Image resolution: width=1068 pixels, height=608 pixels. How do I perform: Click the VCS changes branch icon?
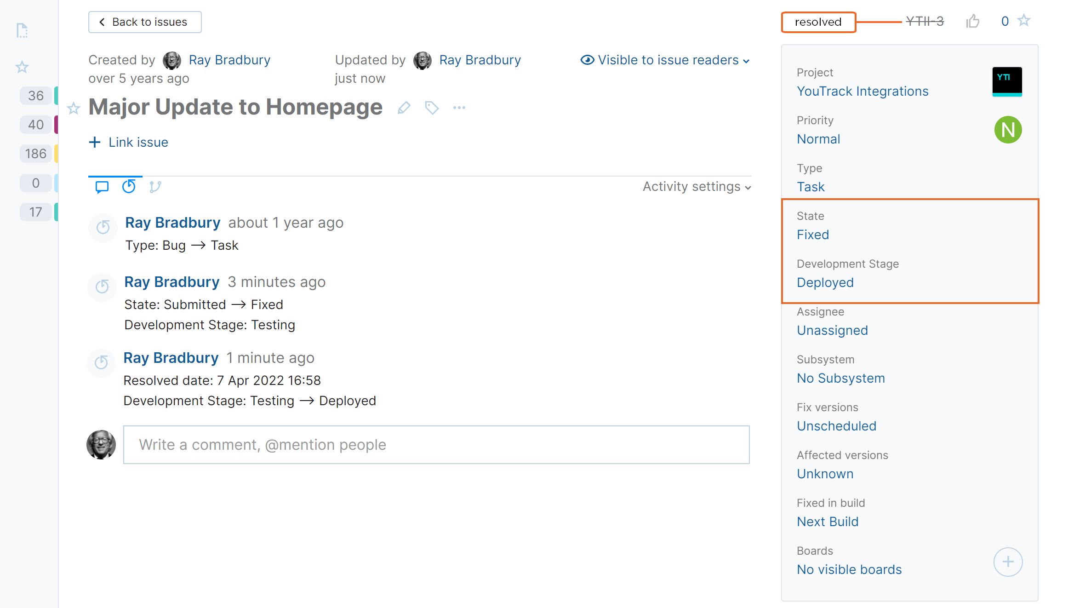coord(155,187)
